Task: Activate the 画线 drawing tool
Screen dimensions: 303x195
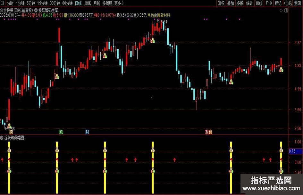Action: click(x=259, y=3)
